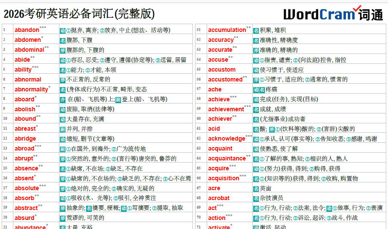Select the word "accumulation"
388x229 pixels.
[227, 30]
